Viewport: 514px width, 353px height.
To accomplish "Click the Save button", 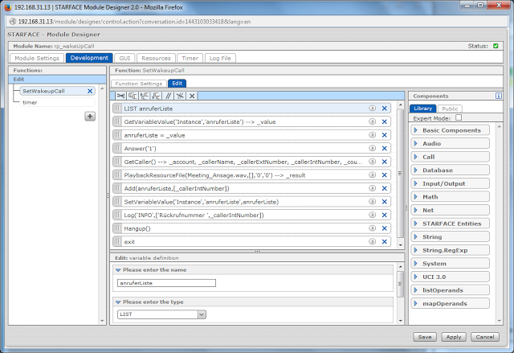I will 425,337.
